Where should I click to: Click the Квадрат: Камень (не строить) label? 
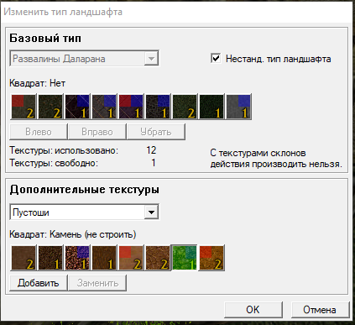73,234
